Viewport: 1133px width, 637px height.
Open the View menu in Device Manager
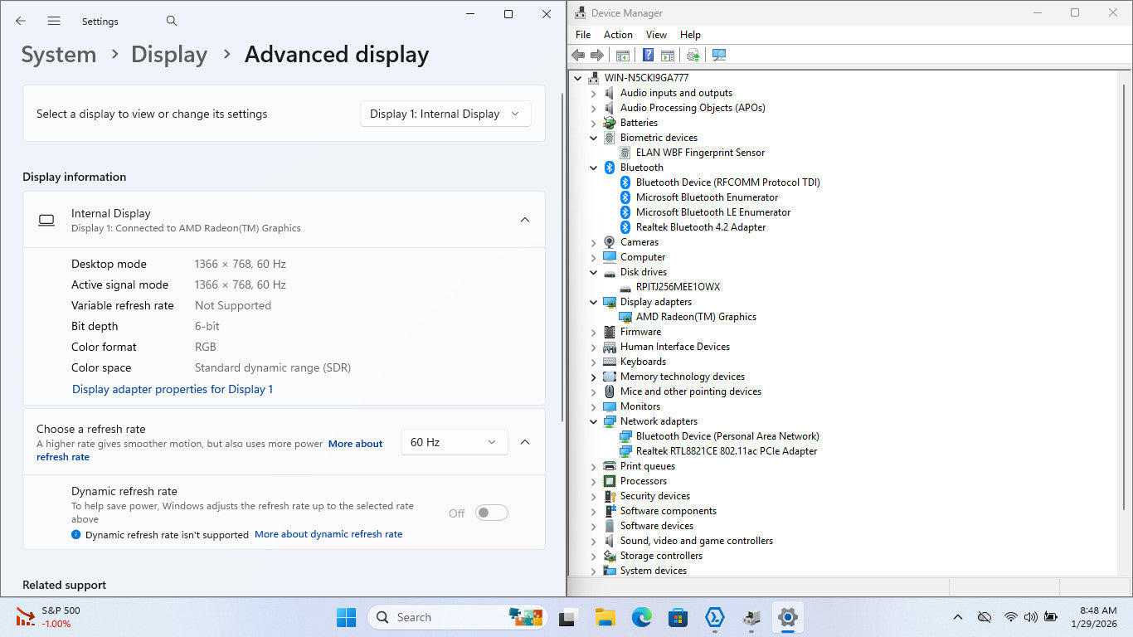click(x=656, y=35)
